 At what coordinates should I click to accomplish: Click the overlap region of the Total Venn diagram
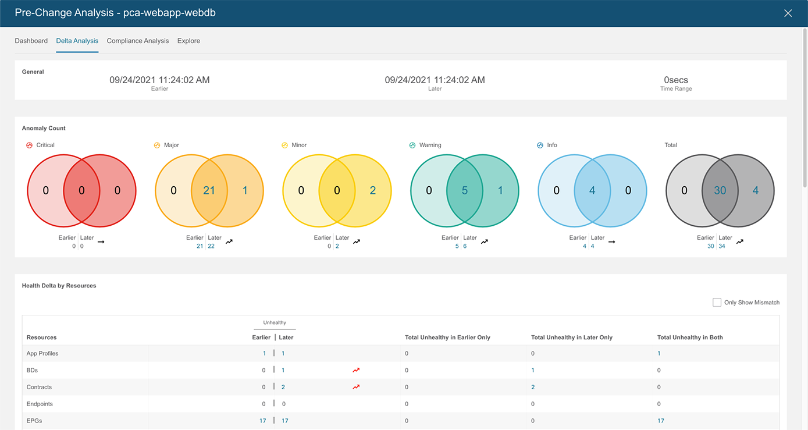(720, 190)
